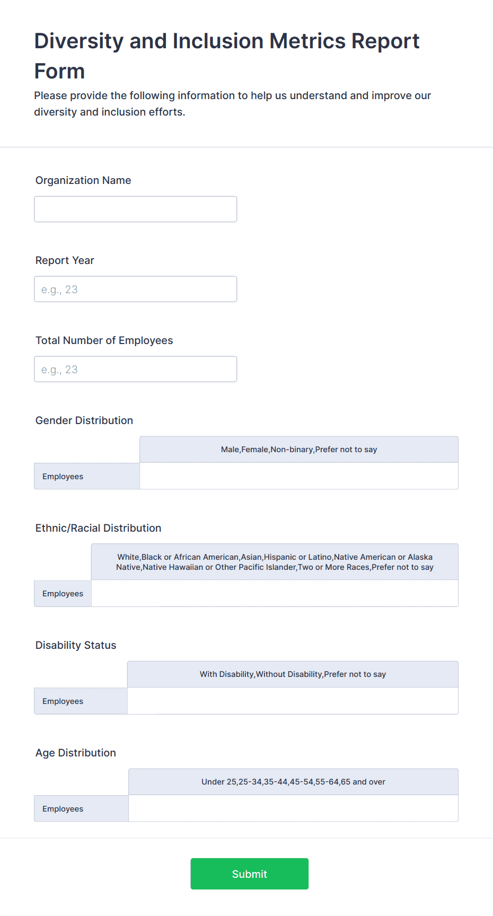
Task: Click the Total Number of Employees label
Action: pos(104,340)
